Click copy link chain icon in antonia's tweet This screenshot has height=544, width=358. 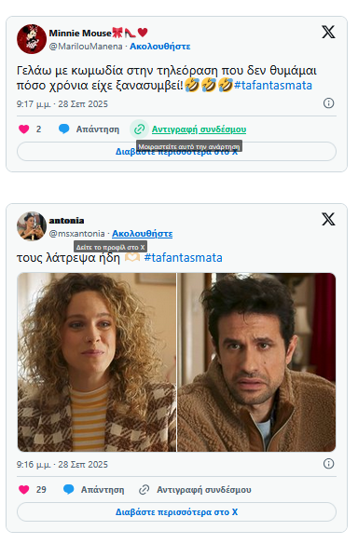145,490
